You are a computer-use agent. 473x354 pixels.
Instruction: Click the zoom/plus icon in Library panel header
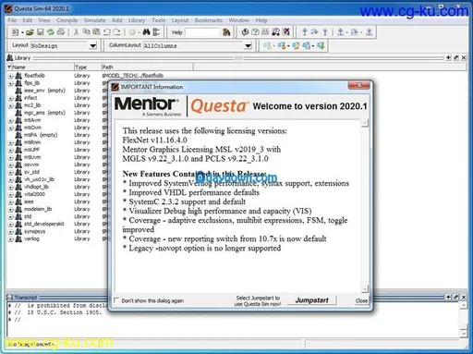pyautogui.click(x=449, y=57)
